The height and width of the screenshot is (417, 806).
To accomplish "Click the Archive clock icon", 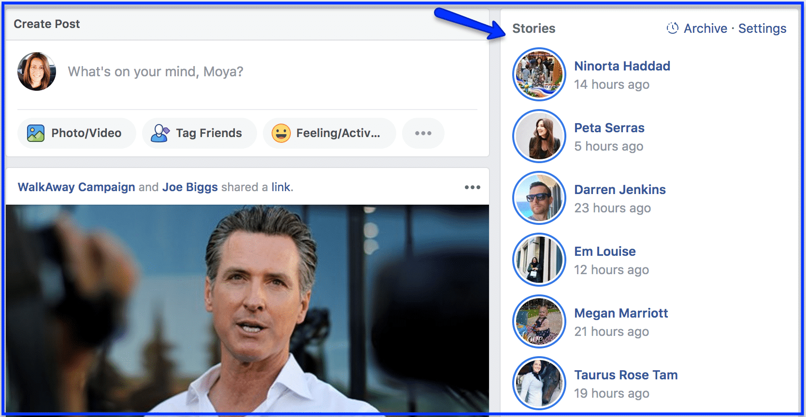I will click(672, 28).
